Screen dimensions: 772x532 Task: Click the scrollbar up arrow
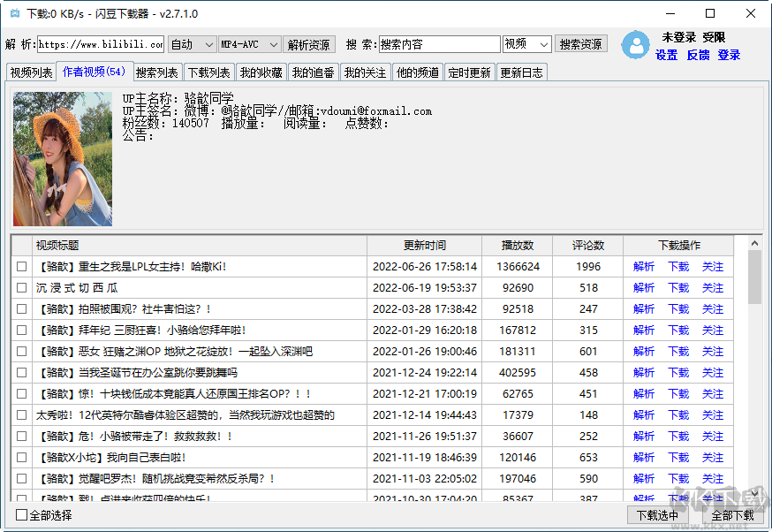point(754,244)
